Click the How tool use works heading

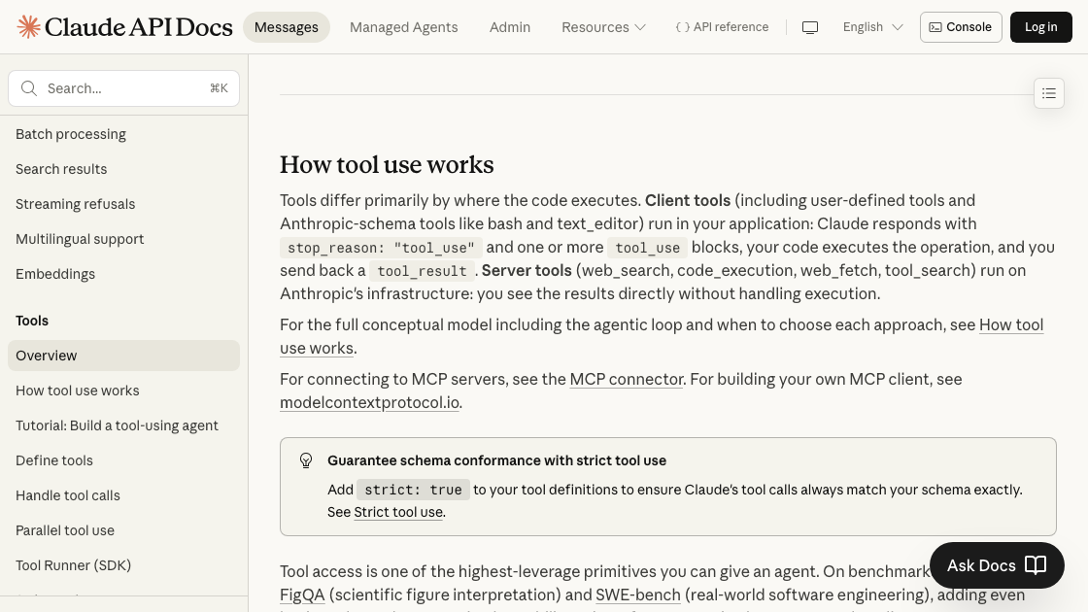[387, 164]
